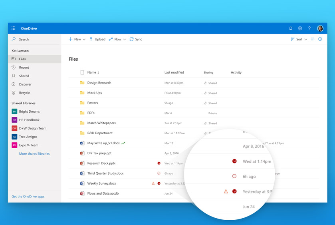Click Shared status for Design Research
The image size is (335, 225).
coord(210,83)
